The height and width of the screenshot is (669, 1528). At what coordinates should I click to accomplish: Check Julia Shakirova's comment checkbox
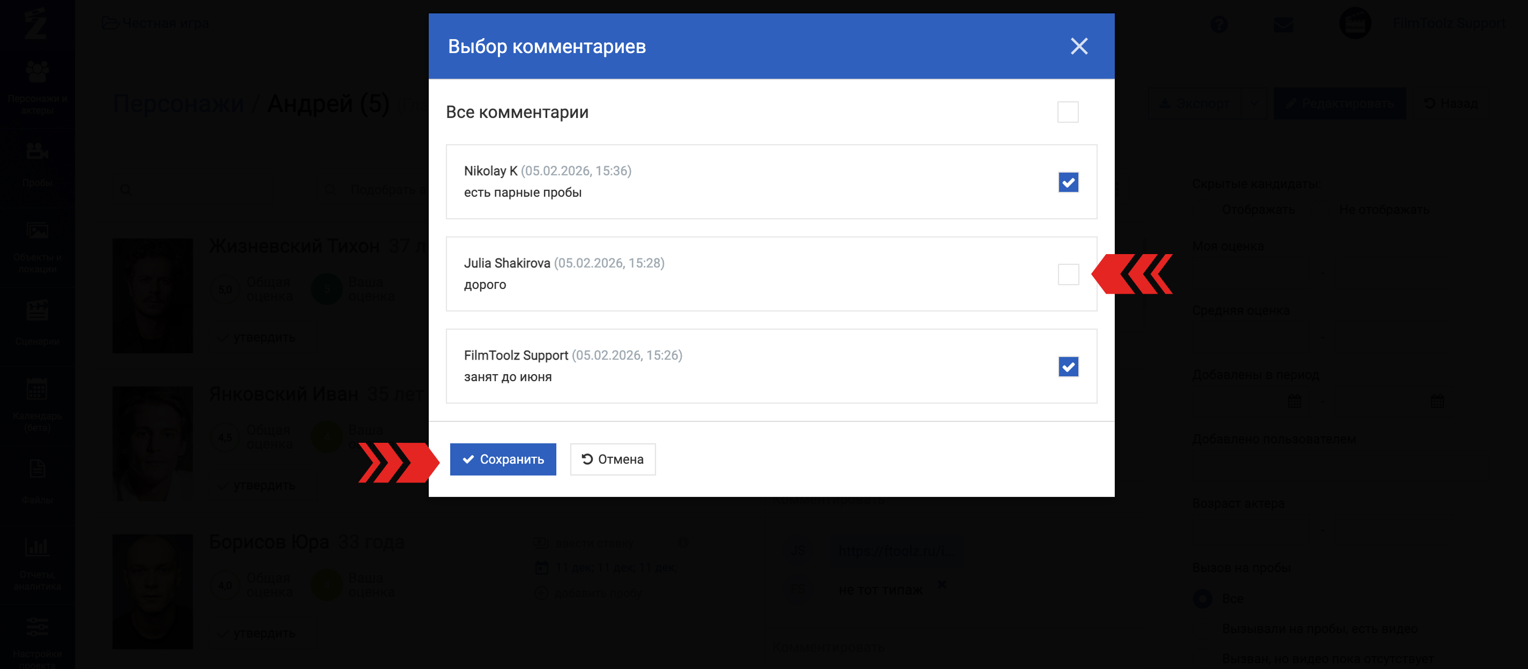[1068, 274]
